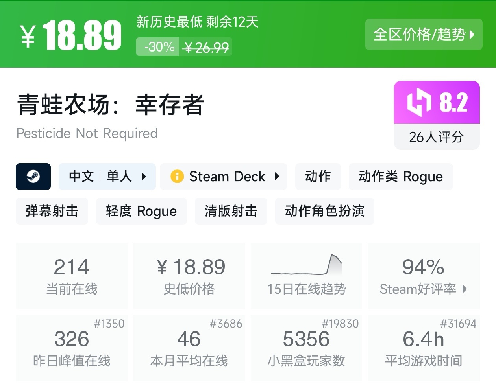This screenshot has height=383, width=496.
Task: Open the 全区价格/趋势 page
Action: pos(424,35)
